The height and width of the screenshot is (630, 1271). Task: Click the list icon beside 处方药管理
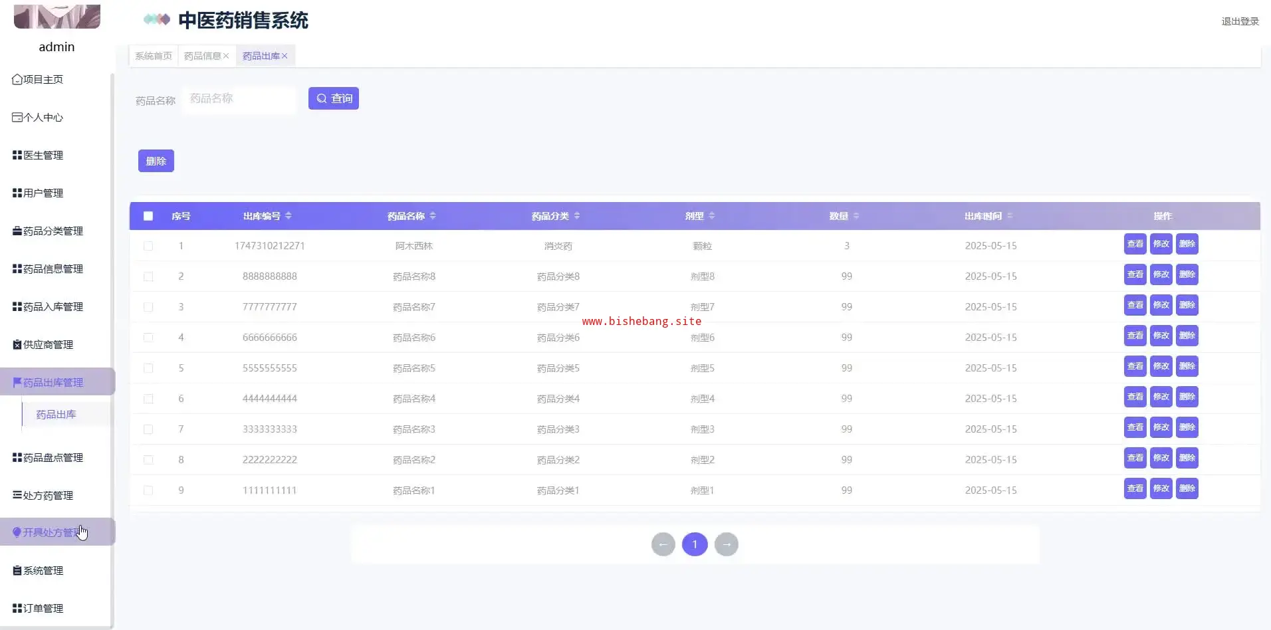17,495
